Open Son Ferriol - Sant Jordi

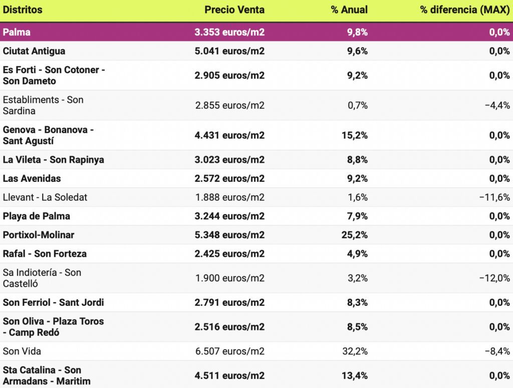point(54,302)
